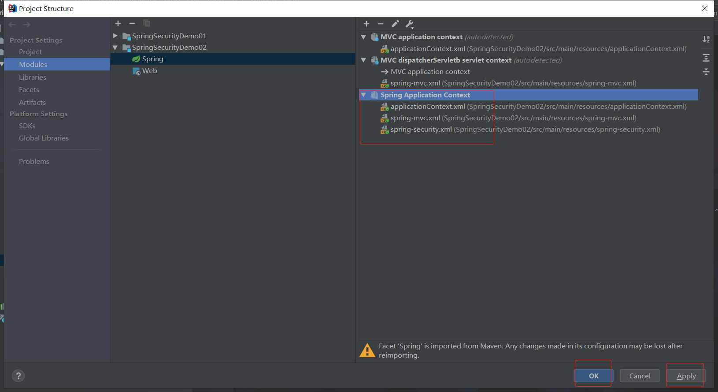Collapse the MVC dispatcherServletb servlet context node
Screen dimensions: 718x392
(363, 60)
